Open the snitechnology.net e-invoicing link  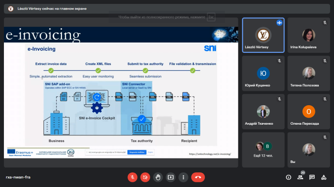(210, 154)
